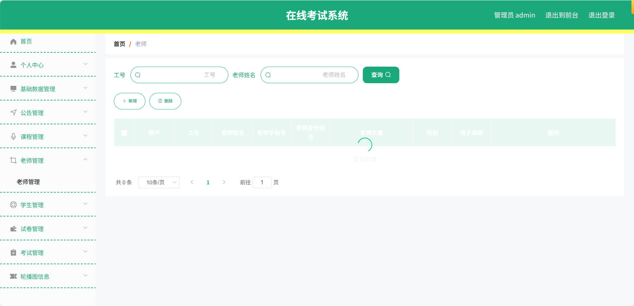Screen dimensions: 634x306
Task: Click the wallet icon beside 试卷管理
Action: (x=13, y=229)
